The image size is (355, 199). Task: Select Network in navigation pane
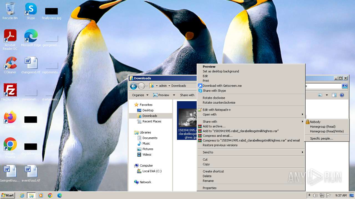tap(145, 182)
